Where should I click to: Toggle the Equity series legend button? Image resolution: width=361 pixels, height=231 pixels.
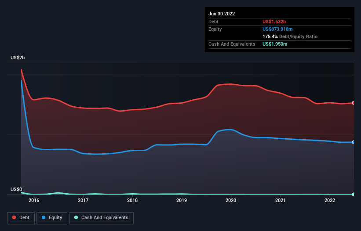point(52,218)
